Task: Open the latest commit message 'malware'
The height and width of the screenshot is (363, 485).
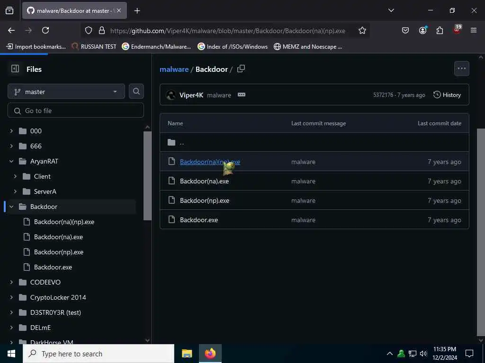Action: pyautogui.click(x=219, y=95)
